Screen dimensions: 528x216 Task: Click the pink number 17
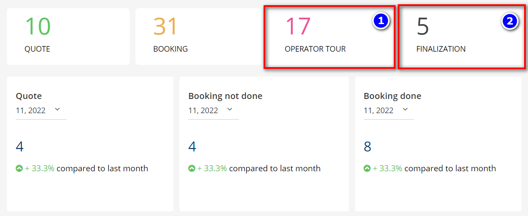point(298,26)
